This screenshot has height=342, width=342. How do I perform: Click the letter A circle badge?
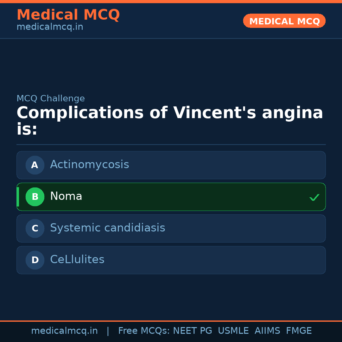tap(35, 165)
